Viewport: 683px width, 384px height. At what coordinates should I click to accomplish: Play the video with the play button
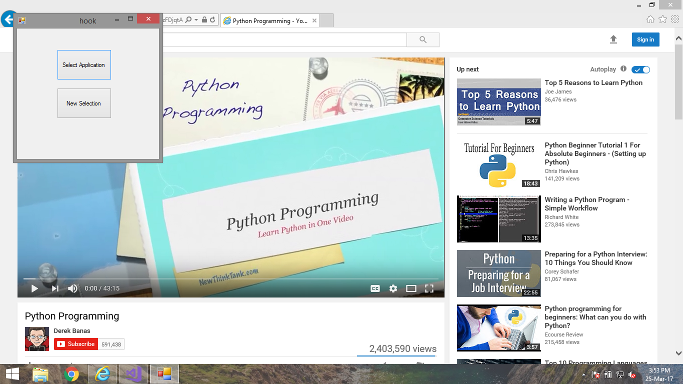click(x=34, y=288)
